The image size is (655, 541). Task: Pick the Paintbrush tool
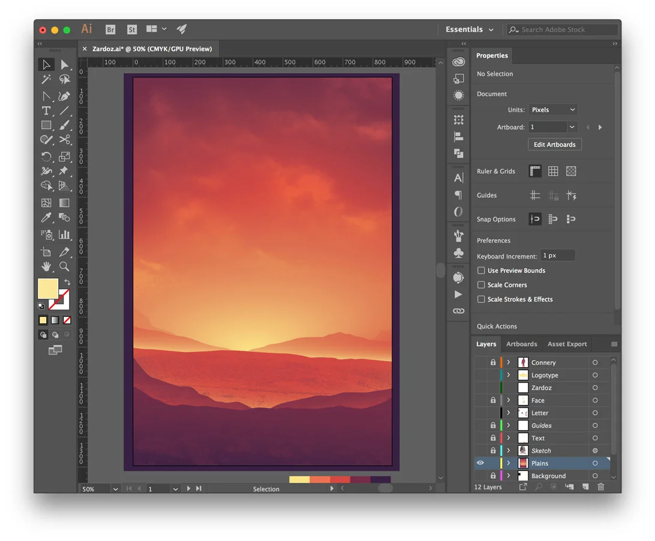pyautogui.click(x=64, y=125)
